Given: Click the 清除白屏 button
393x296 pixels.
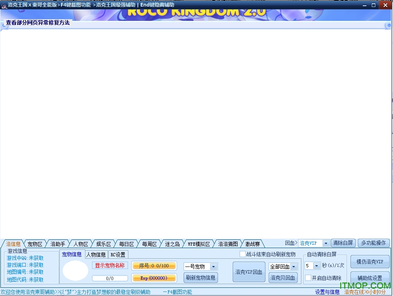Looking at the screenshot, I should (343, 243).
